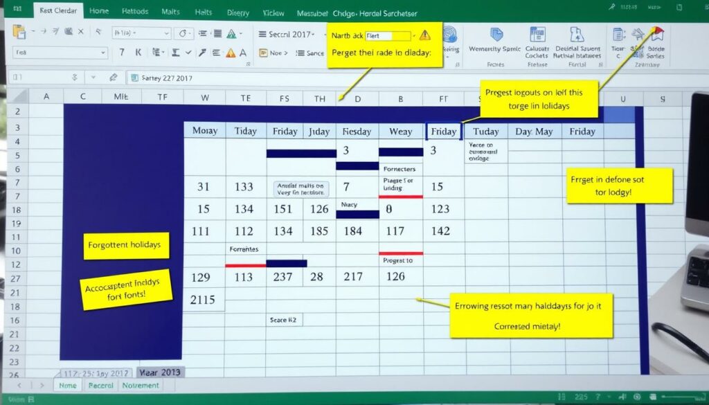Switch to the Rest Clerdar tab

(x=58, y=10)
